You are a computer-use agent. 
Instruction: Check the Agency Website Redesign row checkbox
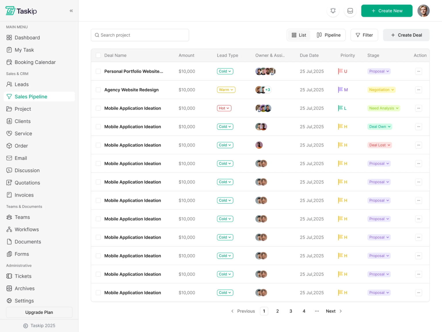[98, 90]
